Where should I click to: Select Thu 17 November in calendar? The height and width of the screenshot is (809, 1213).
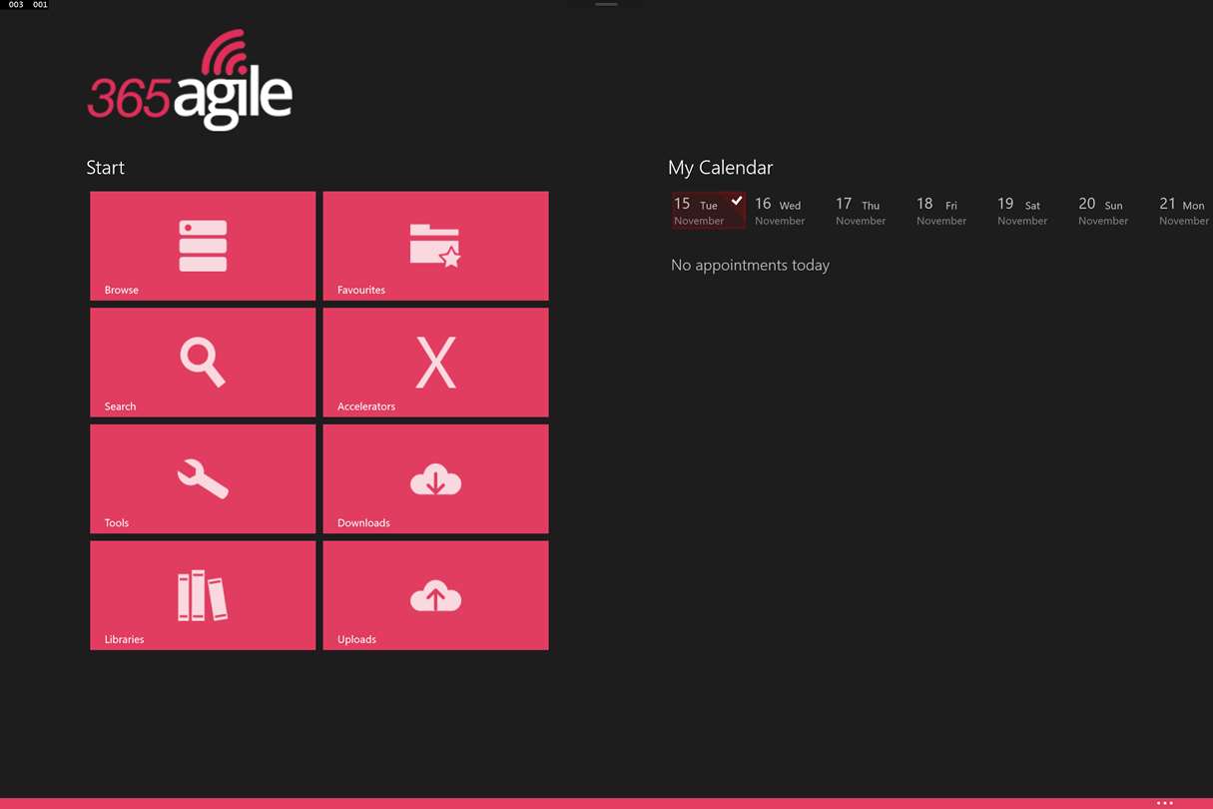[861, 211]
